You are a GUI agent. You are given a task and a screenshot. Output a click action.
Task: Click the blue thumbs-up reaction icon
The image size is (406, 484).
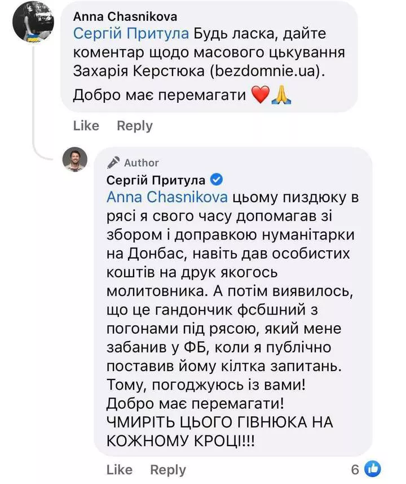pyautogui.click(x=373, y=468)
